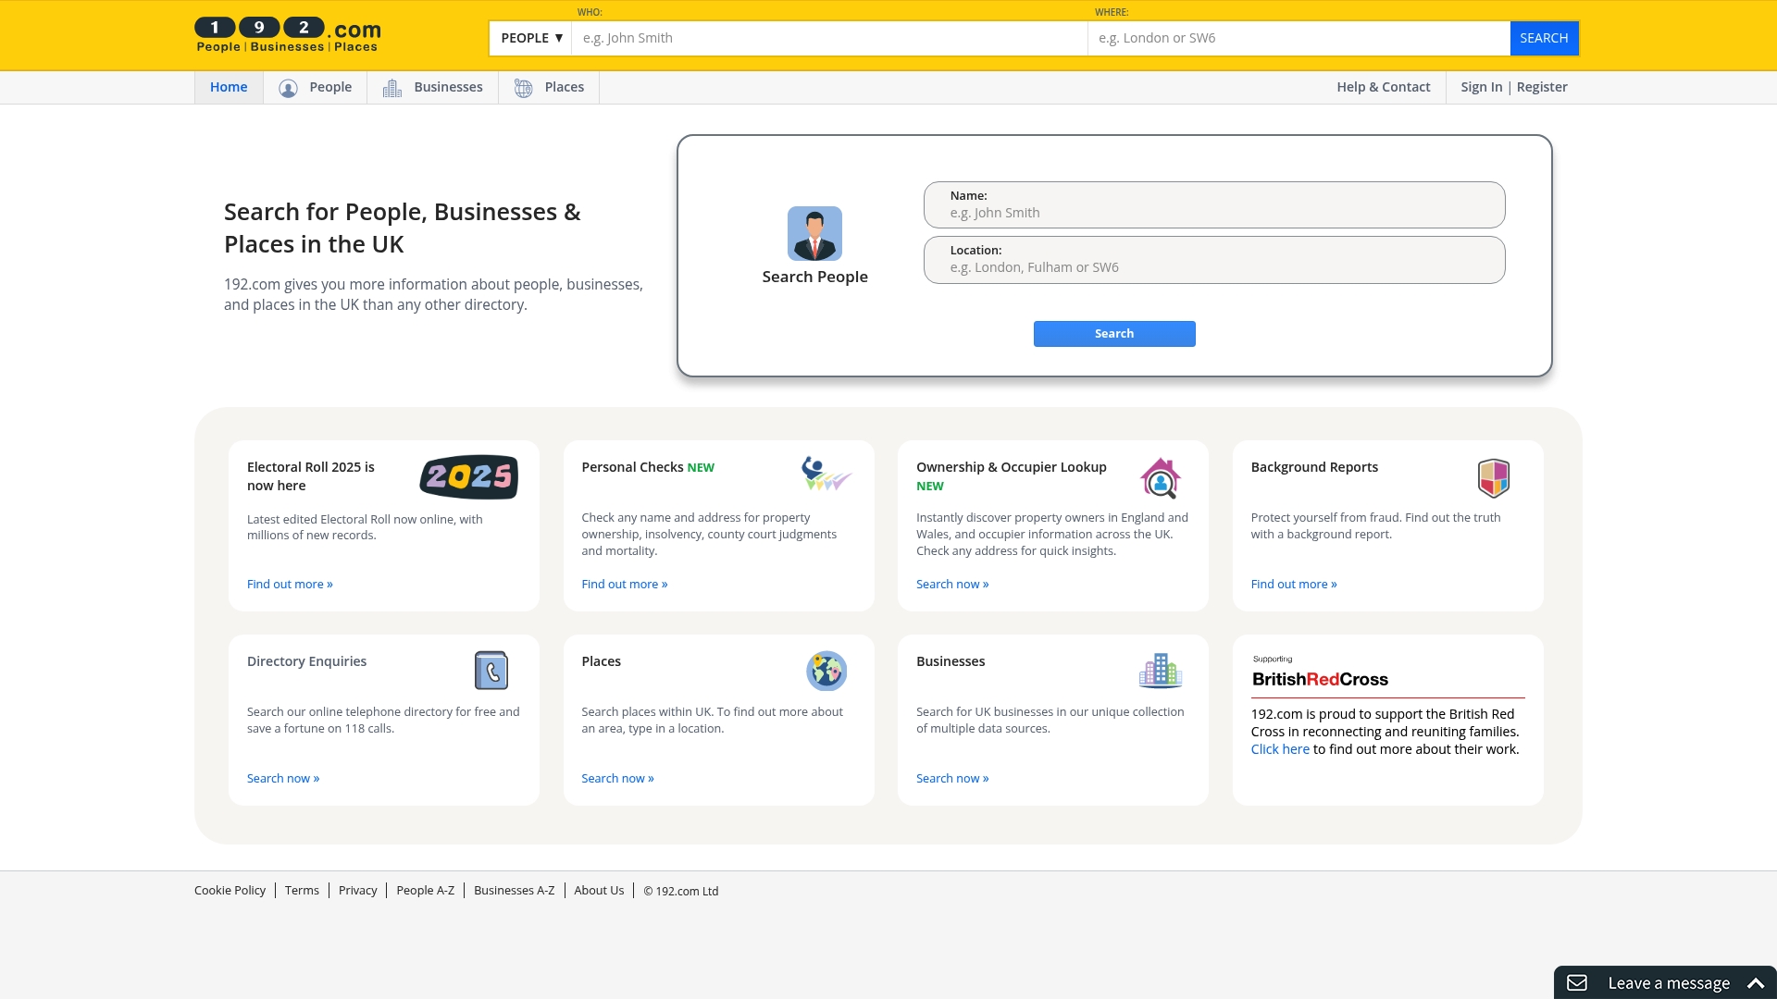Click the Ownership & Occupier Lookup heading

pyautogui.click(x=1012, y=467)
